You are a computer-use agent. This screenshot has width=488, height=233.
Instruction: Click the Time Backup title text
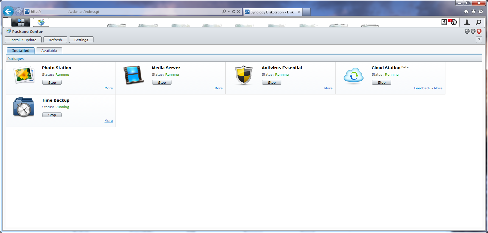tap(56, 100)
